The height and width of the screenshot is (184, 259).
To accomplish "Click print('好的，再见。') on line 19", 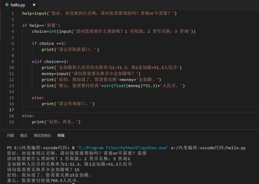I will (56, 122).
